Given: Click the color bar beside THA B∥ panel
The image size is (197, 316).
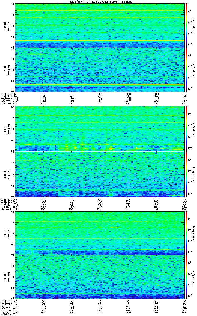Looking at the screenshot, I should point(186,70).
